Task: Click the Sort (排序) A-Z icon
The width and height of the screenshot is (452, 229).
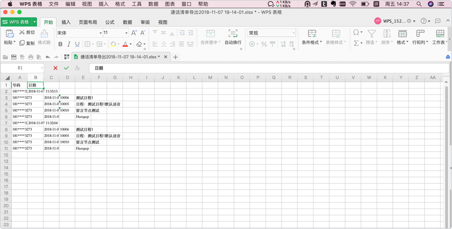Action: click(x=387, y=33)
